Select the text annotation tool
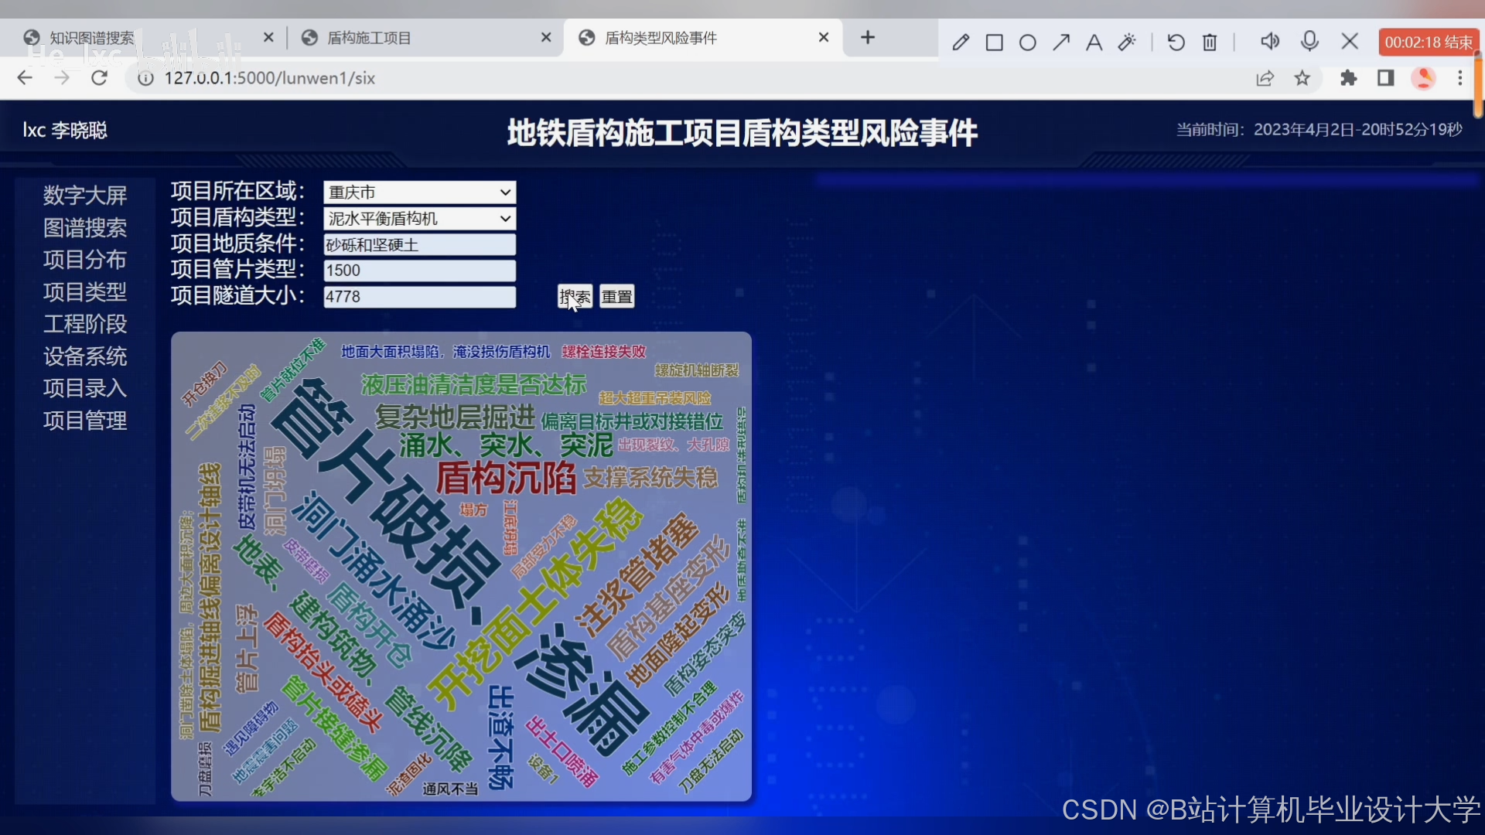This screenshot has height=835, width=1485. coord(1094,43)
